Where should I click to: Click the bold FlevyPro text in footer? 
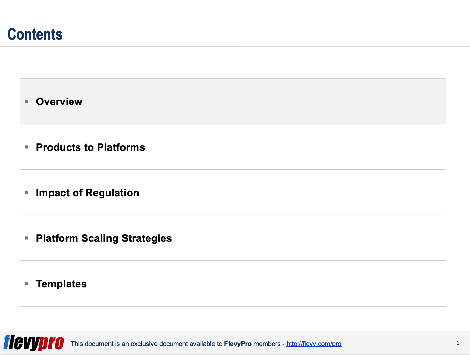click(238, 344)
